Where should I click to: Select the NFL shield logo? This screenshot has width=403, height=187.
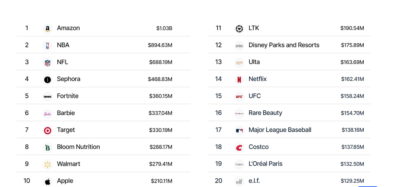[47, 63]
